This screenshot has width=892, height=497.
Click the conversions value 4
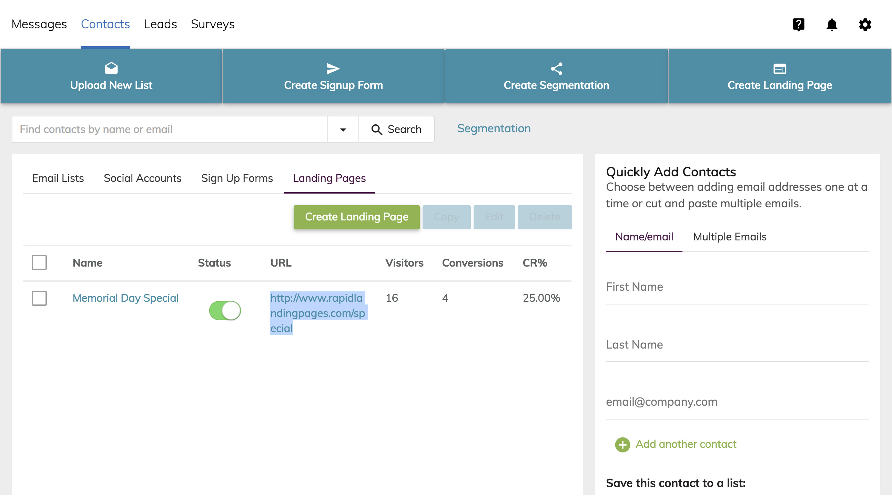(445, 298)
